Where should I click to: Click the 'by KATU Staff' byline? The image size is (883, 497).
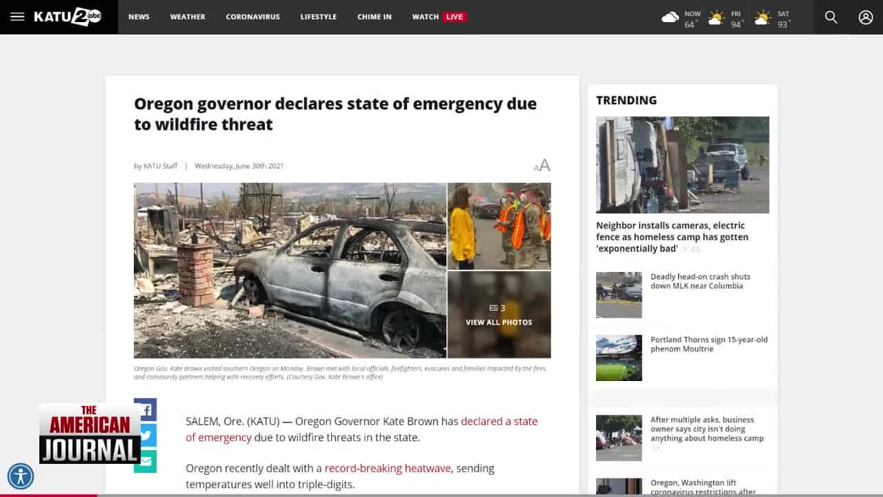tap(155, 166)
